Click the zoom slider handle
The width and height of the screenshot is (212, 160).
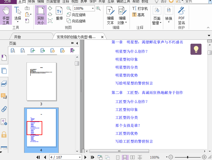(x=188, y=157)
